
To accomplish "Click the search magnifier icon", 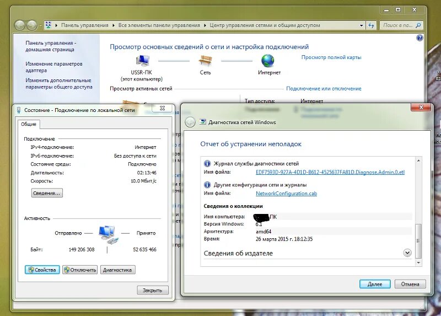I will pos(418,25).
